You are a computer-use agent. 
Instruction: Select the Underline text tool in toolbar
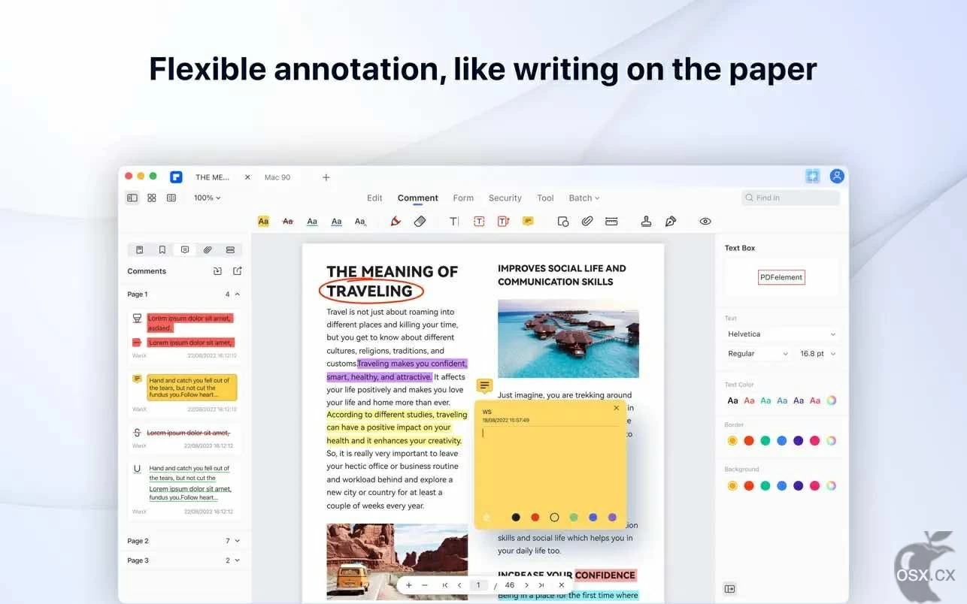312,221
